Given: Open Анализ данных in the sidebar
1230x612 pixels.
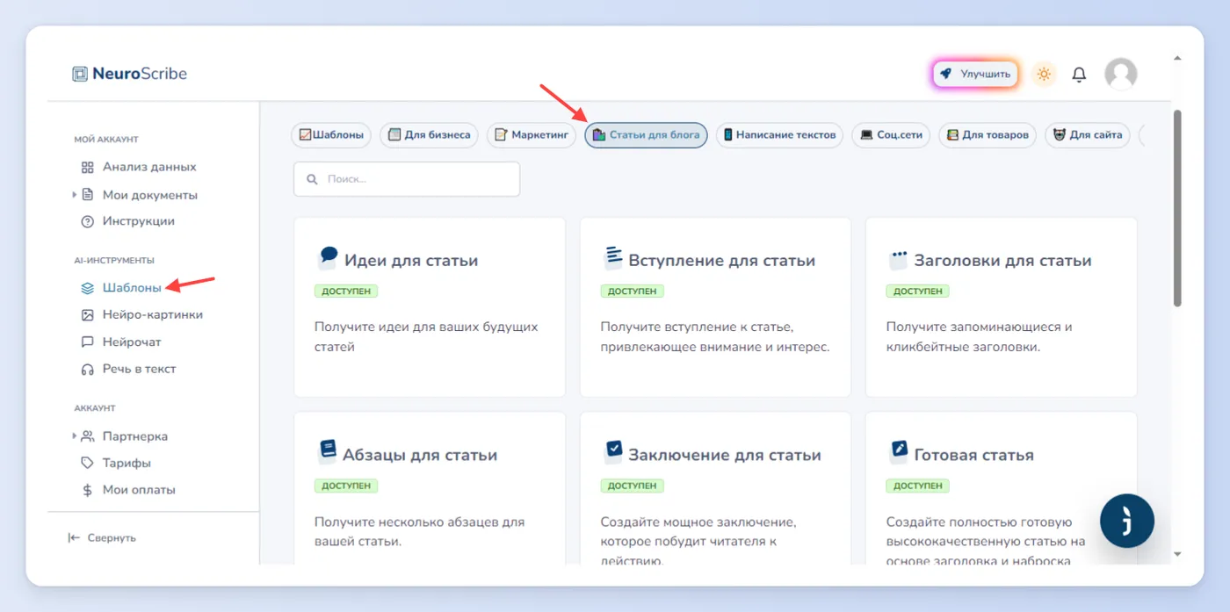Looking at the screenshot, I should (138, 167).
